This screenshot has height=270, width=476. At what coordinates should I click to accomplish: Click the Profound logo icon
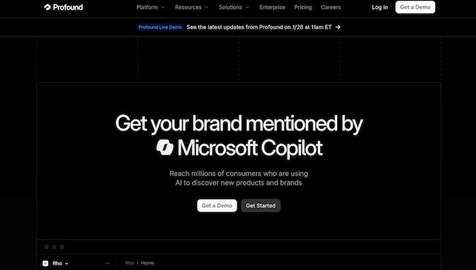[x=48, y=7]
